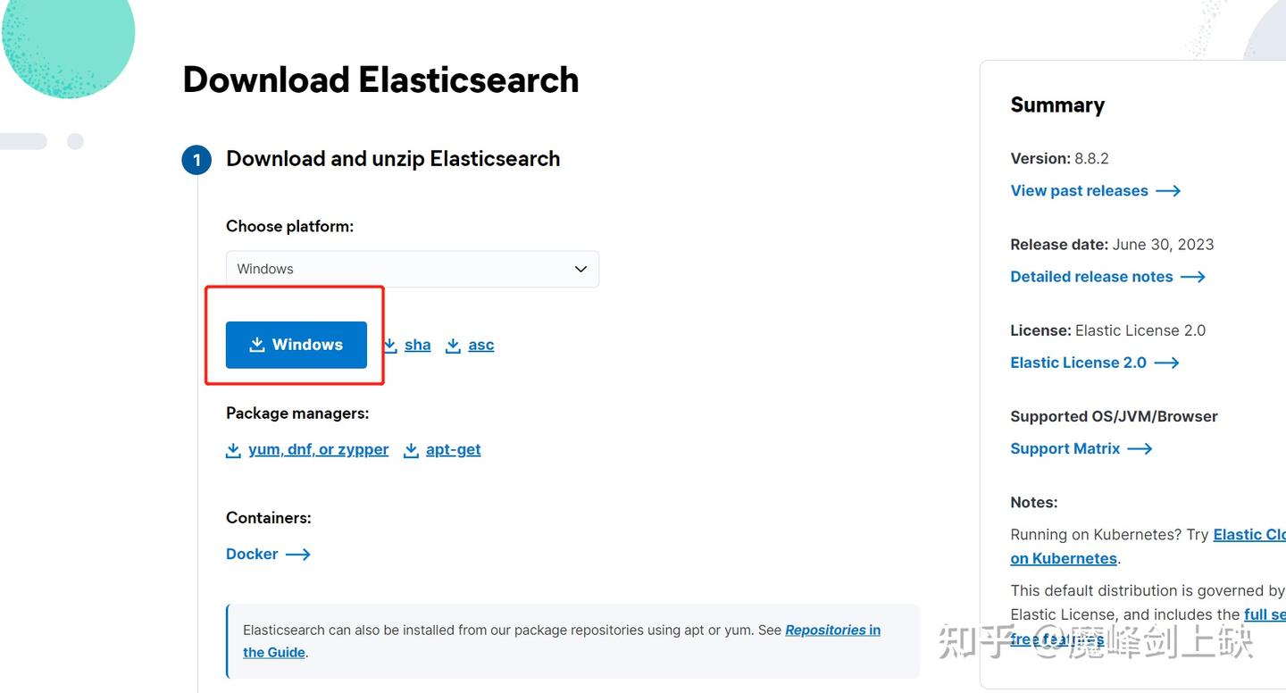This screenshot has width=1286, height=693.
Task: Open the yum, dnf, or zypper link
Action: 318,450
